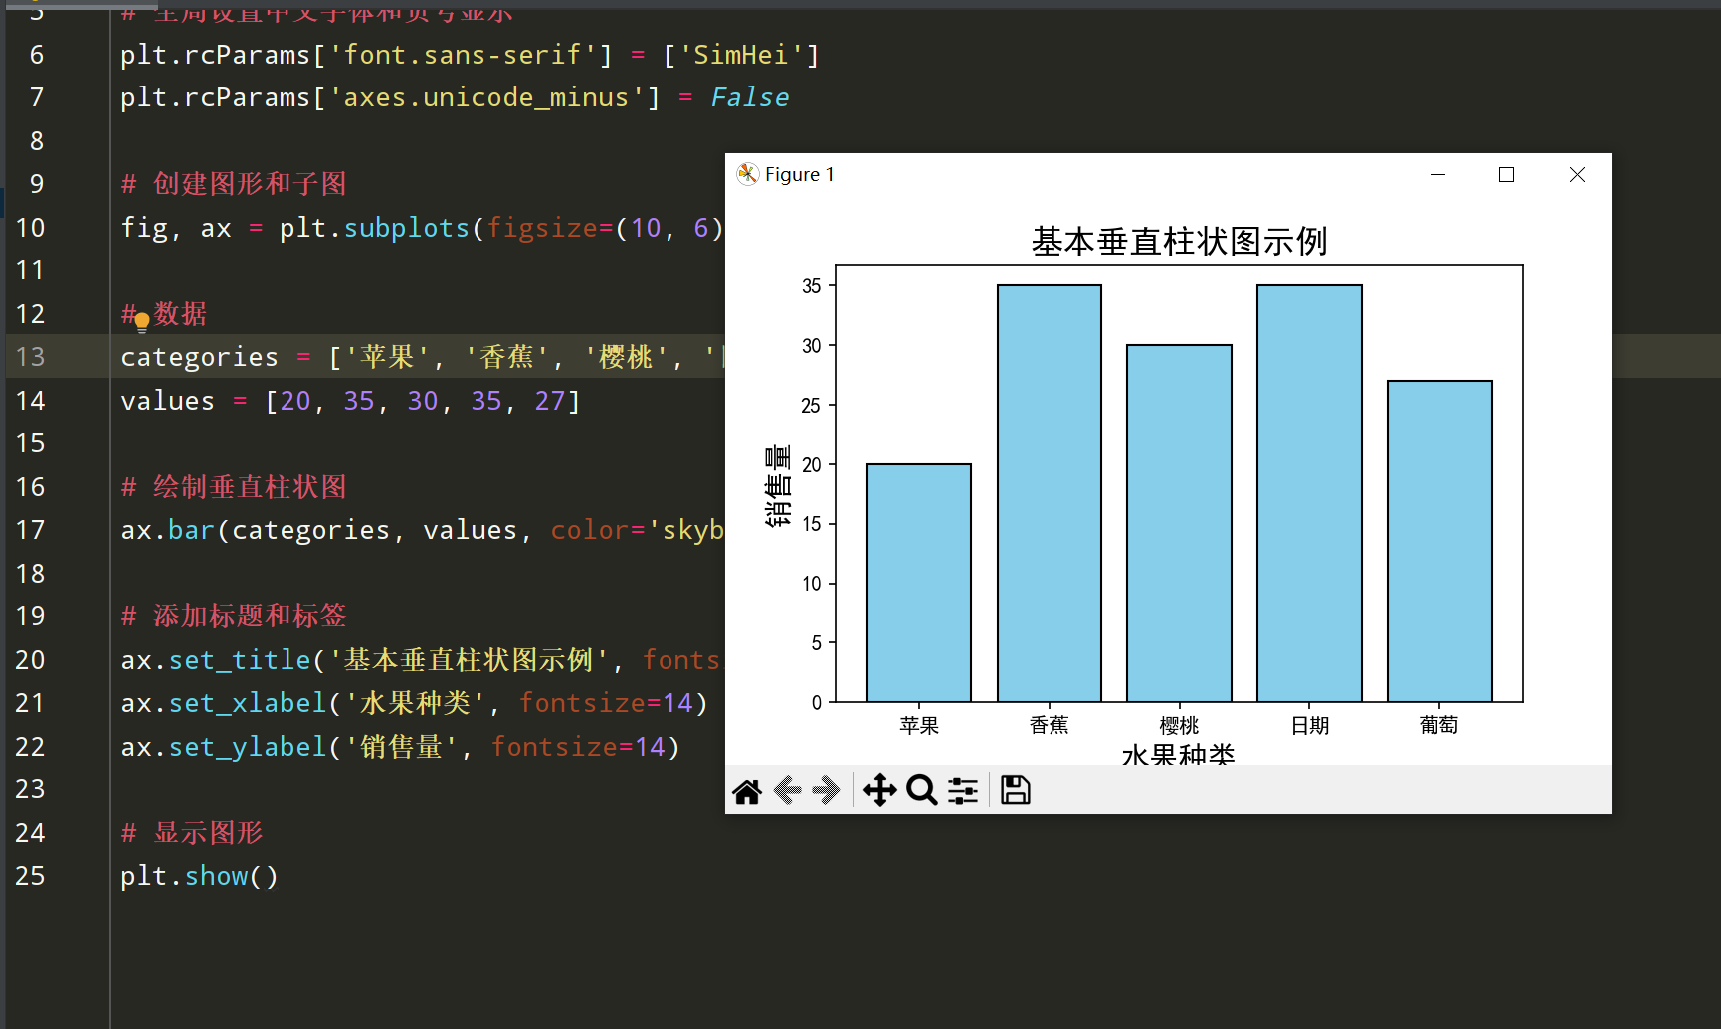
Task: Click the categories variable on line 13
Action: click(x=199, y=357)
